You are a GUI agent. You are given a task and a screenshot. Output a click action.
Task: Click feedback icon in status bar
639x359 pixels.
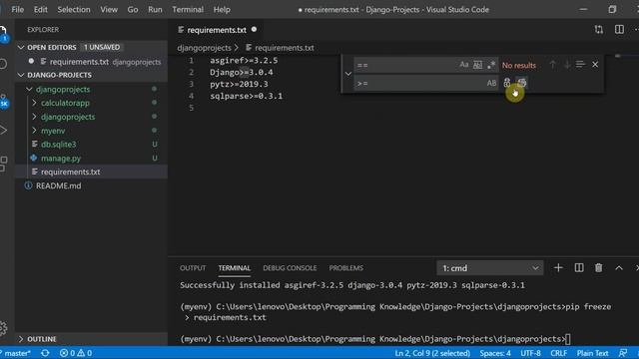coord(623,353)
